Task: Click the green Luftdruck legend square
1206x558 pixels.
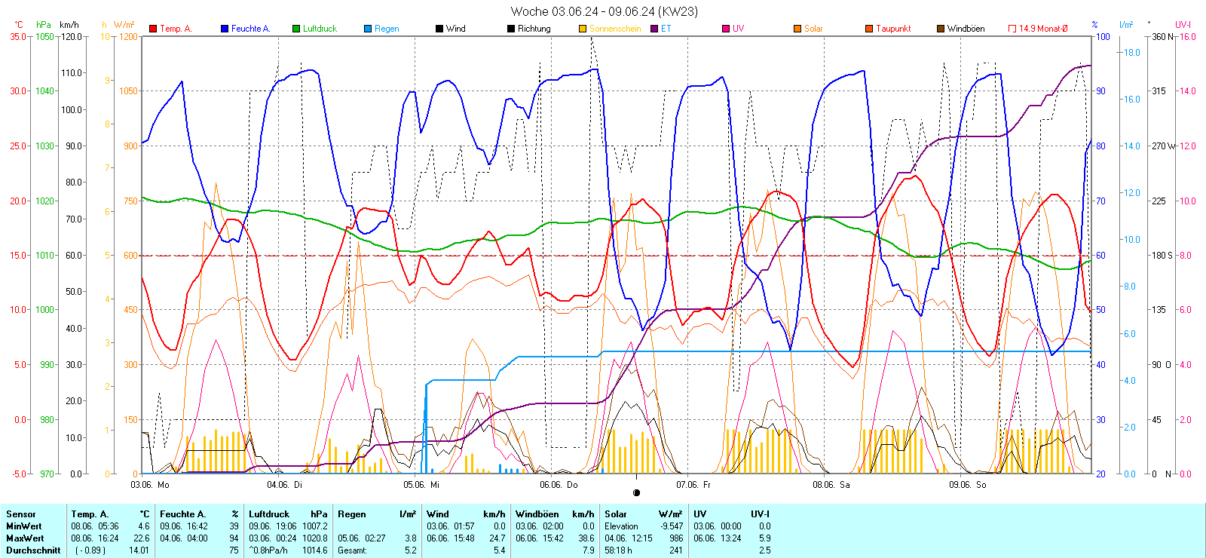Action: tap(296, 29)
